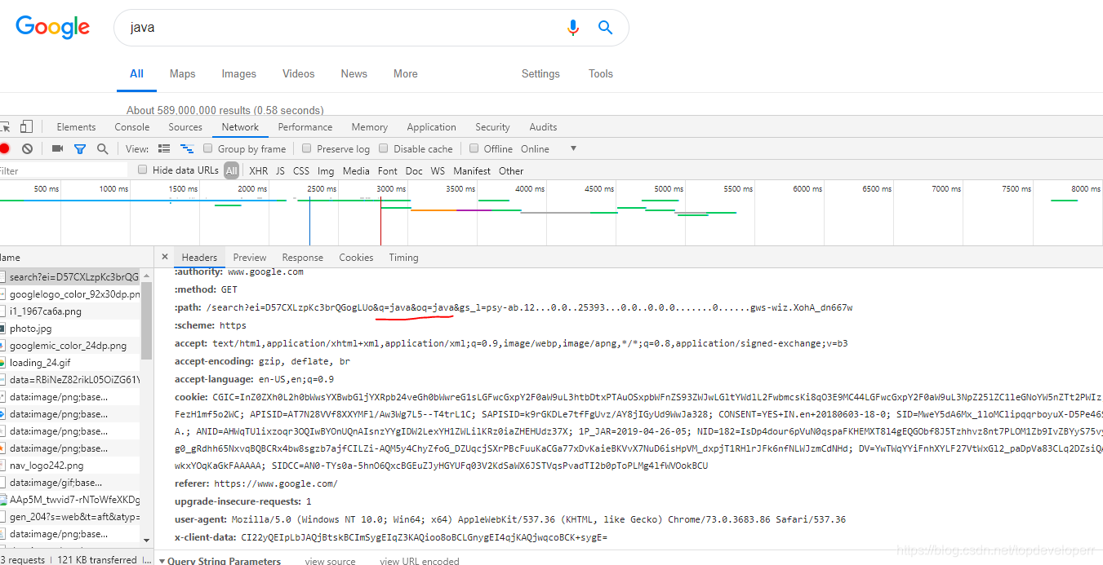Close the request details pane
1103x565 pixels.
(x=164, y=257)
